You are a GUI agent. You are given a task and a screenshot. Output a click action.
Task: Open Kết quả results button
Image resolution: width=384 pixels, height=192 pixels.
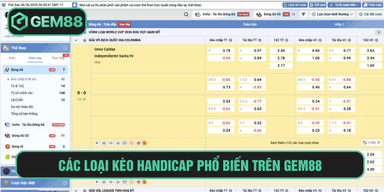[317, 5]
